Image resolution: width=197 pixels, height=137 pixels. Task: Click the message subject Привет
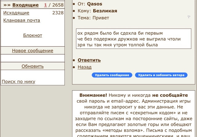pos(101,18)
